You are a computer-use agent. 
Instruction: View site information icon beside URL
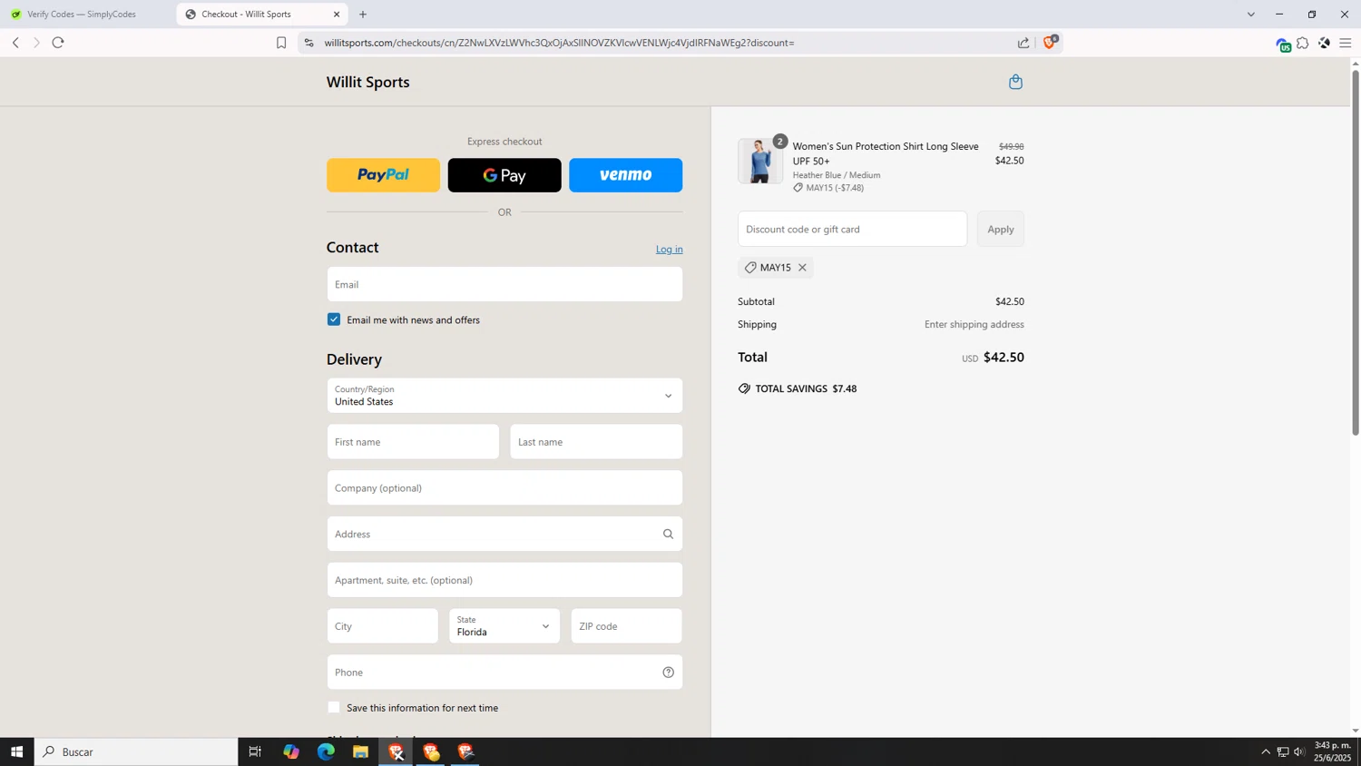(x=309, y=43)
